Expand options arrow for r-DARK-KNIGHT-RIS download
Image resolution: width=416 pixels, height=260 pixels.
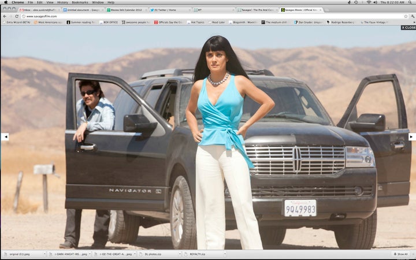tap(90, 254)
